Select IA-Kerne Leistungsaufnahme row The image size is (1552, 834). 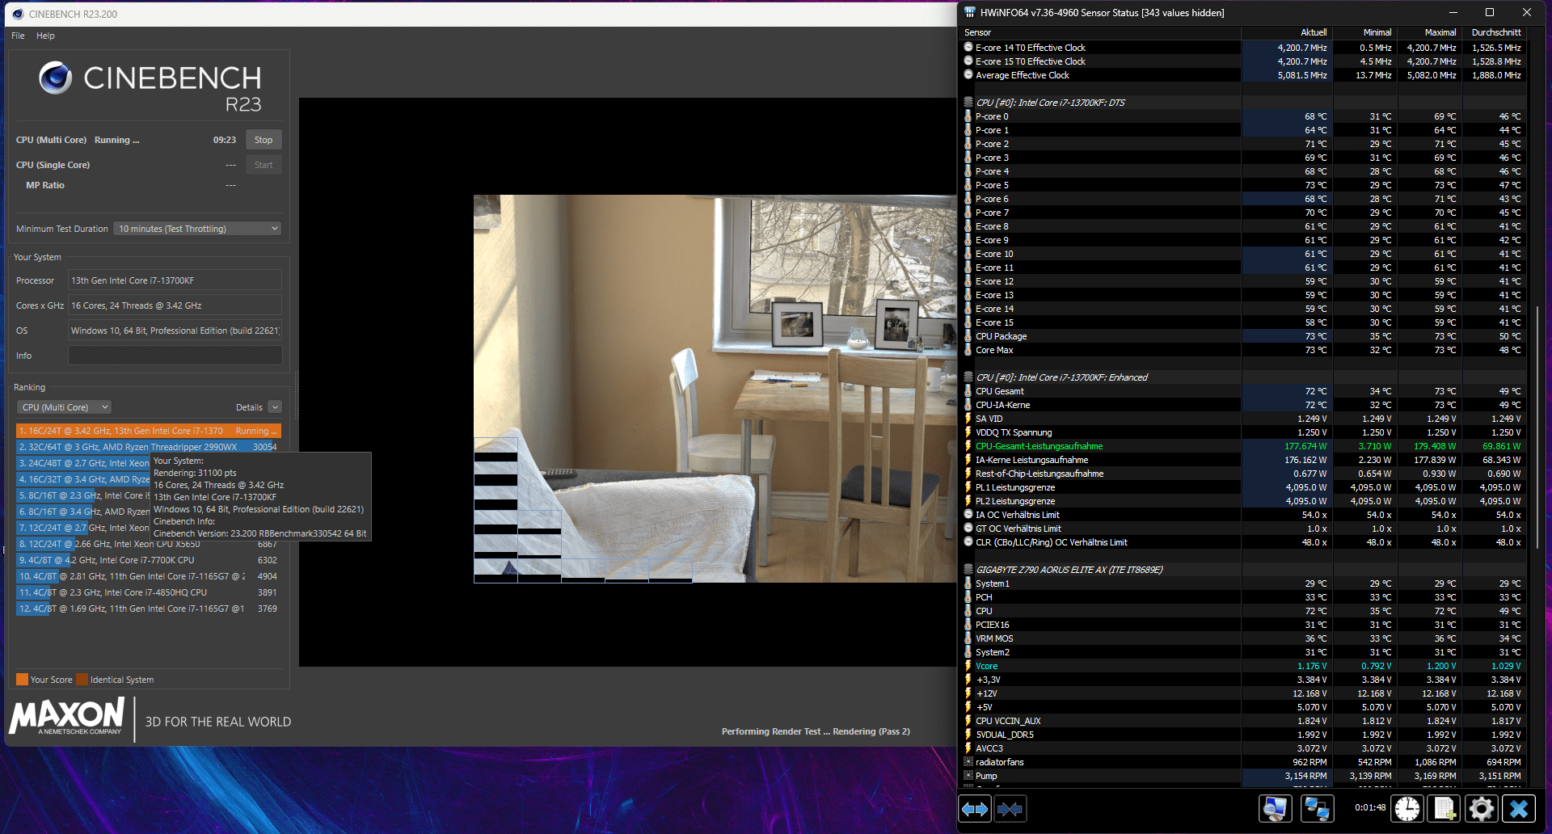click(x=1243, y=460)
